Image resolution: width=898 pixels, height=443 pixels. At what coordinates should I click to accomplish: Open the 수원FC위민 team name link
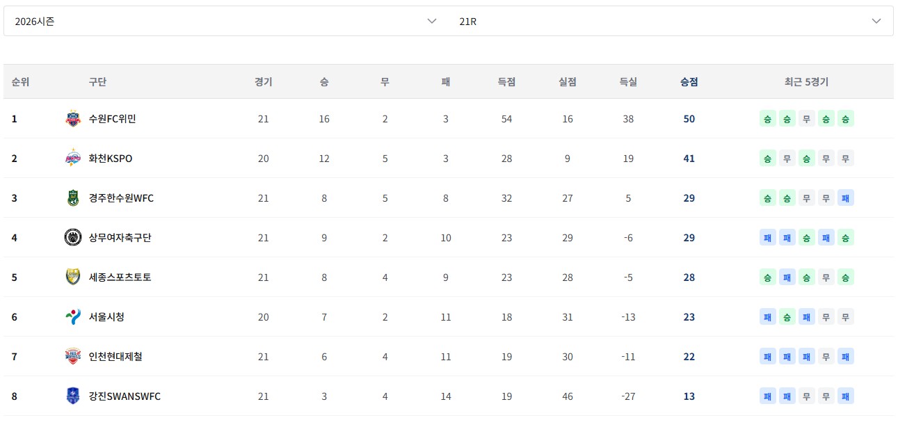pyautogui.click(x=112, y=119)
